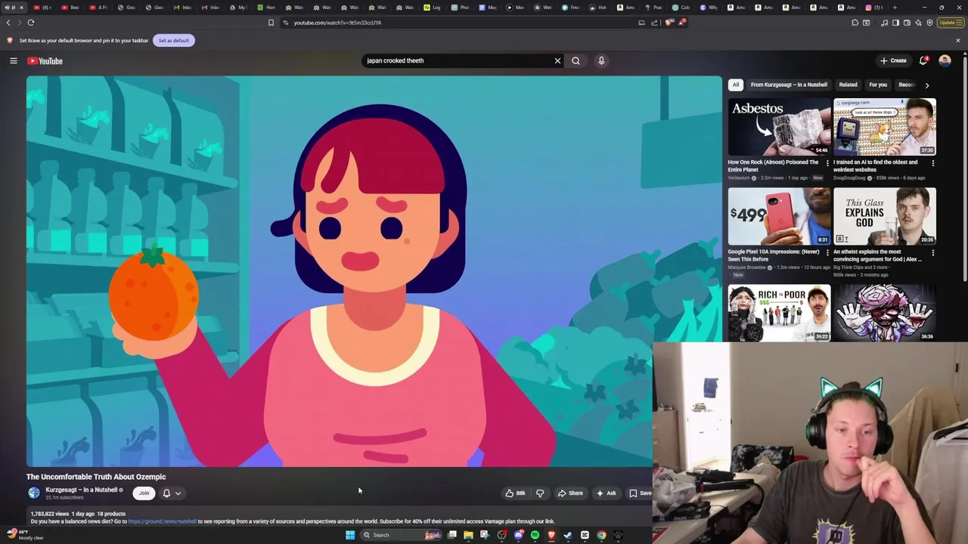Viewport: 968px width, 544px height.
Task: Open File Explorer from taskbar
Action: (468, 535)
